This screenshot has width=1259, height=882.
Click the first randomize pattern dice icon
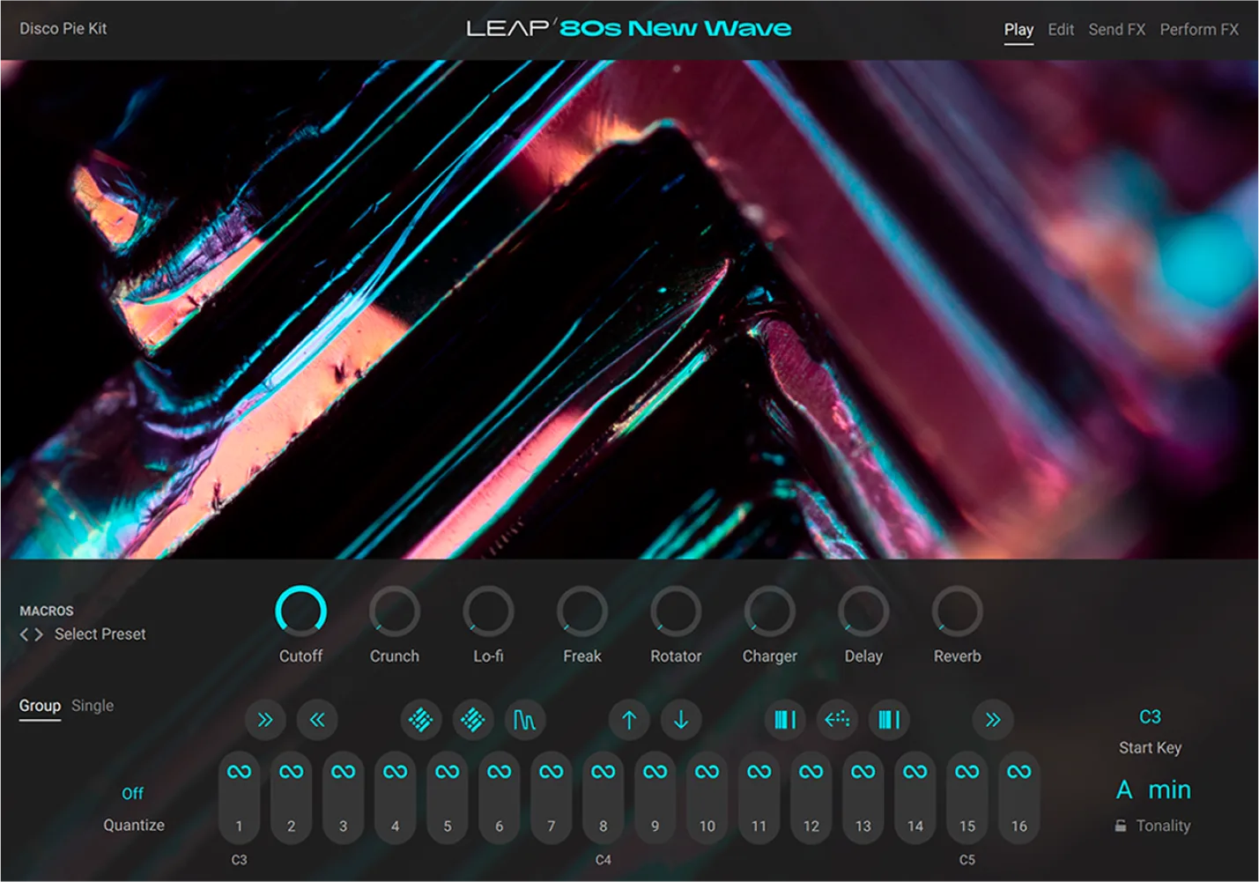click(421, 720)
